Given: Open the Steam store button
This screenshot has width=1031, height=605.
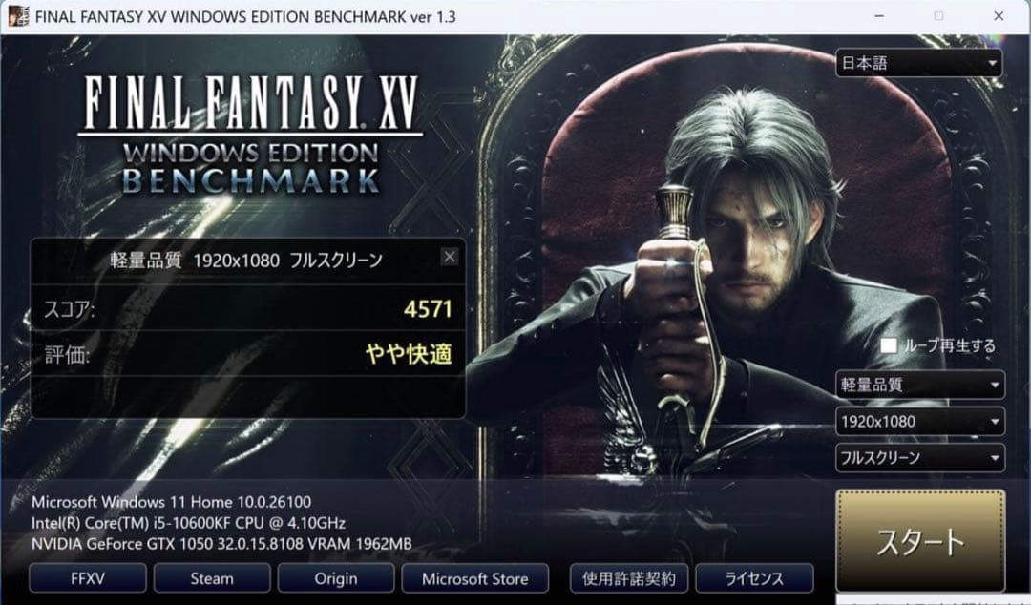Looking at the screenshot, I should pos(212,578).
